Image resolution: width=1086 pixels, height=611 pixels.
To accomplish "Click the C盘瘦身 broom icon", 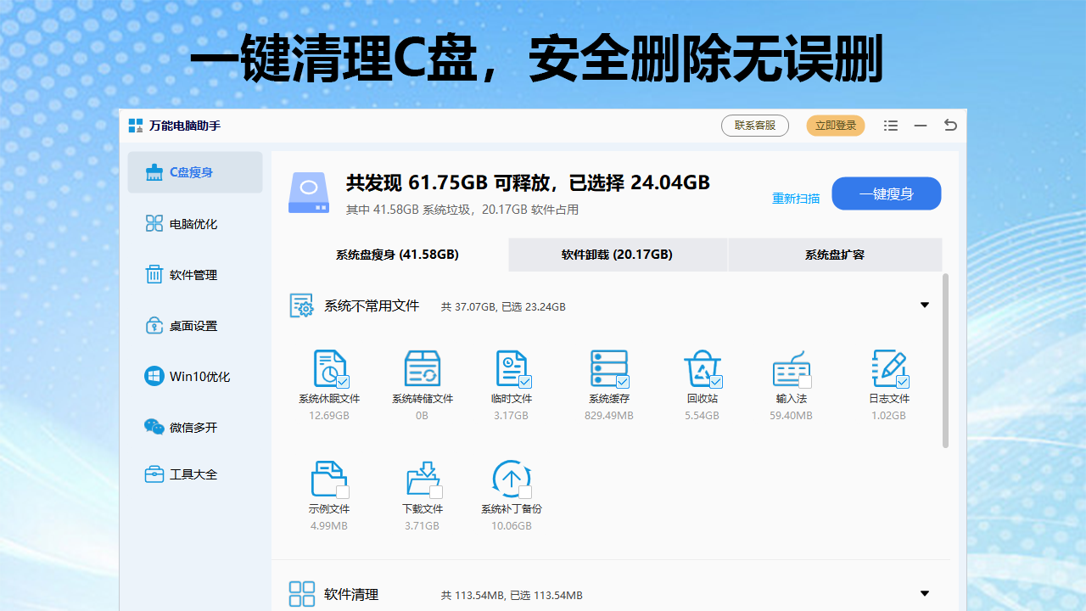I will click(x=154, y=172).
